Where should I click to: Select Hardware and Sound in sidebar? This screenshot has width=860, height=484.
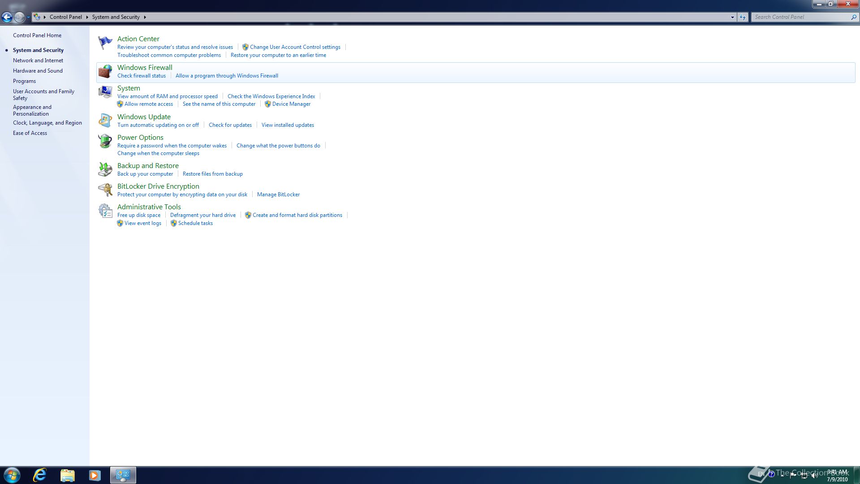click(38, 71)
